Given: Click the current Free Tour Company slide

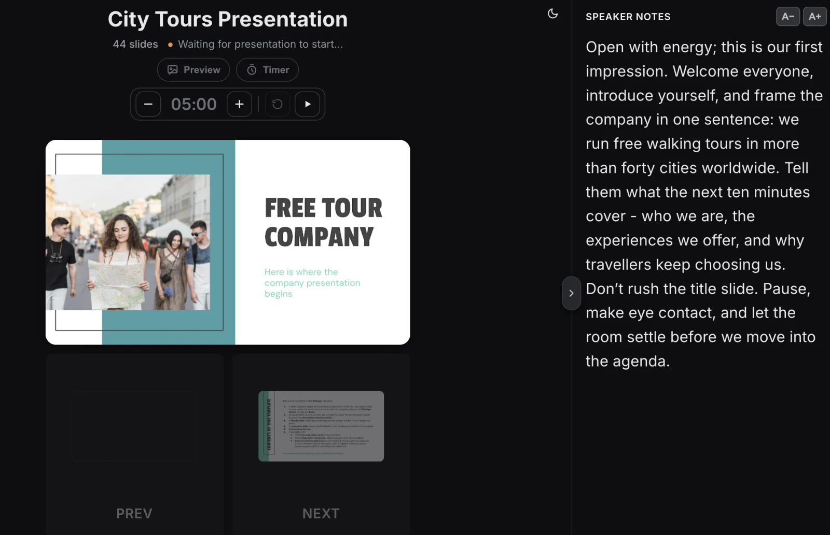Looking at the screenshot, I should 228,242.
